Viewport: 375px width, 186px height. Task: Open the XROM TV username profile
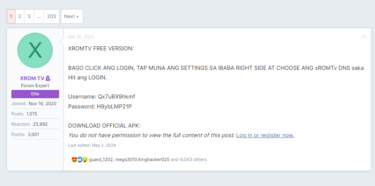click(x=33, y=78)
